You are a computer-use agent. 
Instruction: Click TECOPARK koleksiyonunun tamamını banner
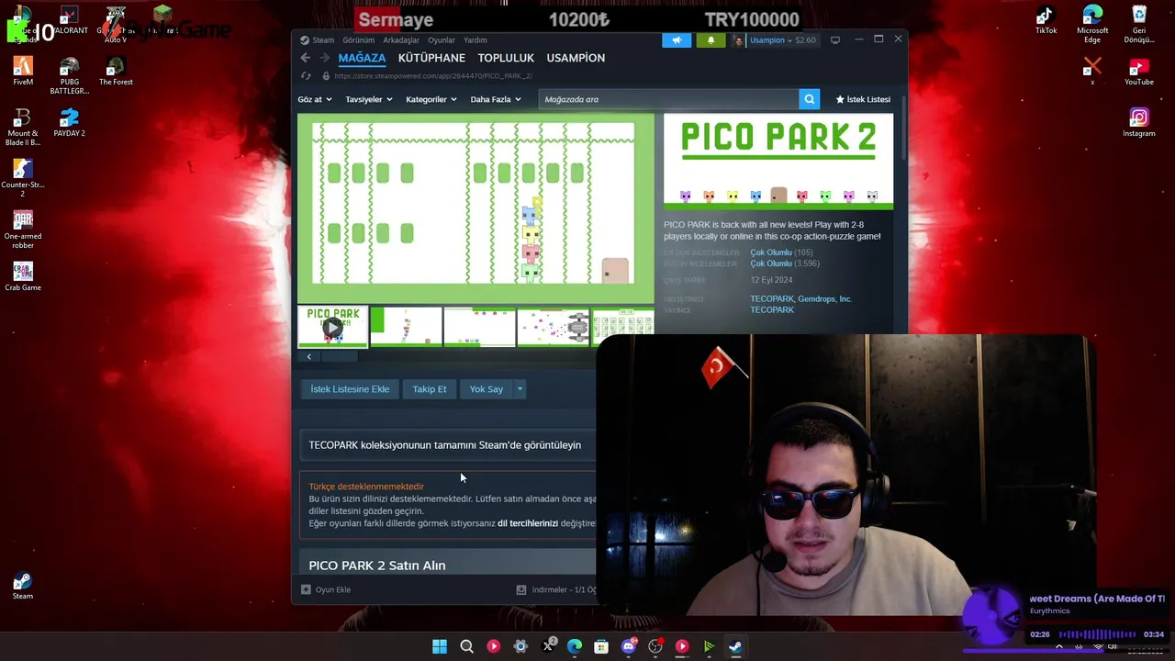tap(448, 445)
